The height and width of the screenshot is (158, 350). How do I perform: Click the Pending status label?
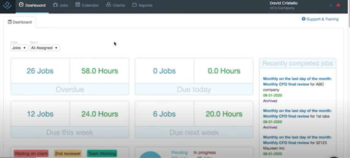[x=179, y=152]
